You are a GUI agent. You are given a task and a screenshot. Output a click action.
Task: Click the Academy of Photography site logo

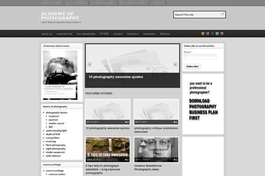pyautogui.click(x=60, y=16)
